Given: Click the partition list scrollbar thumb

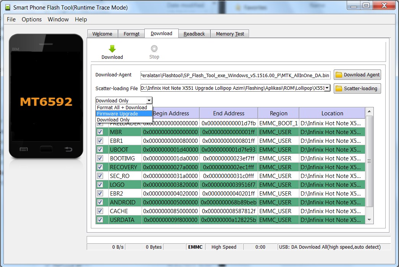Looking at the screenshot, I should point(369,161).
